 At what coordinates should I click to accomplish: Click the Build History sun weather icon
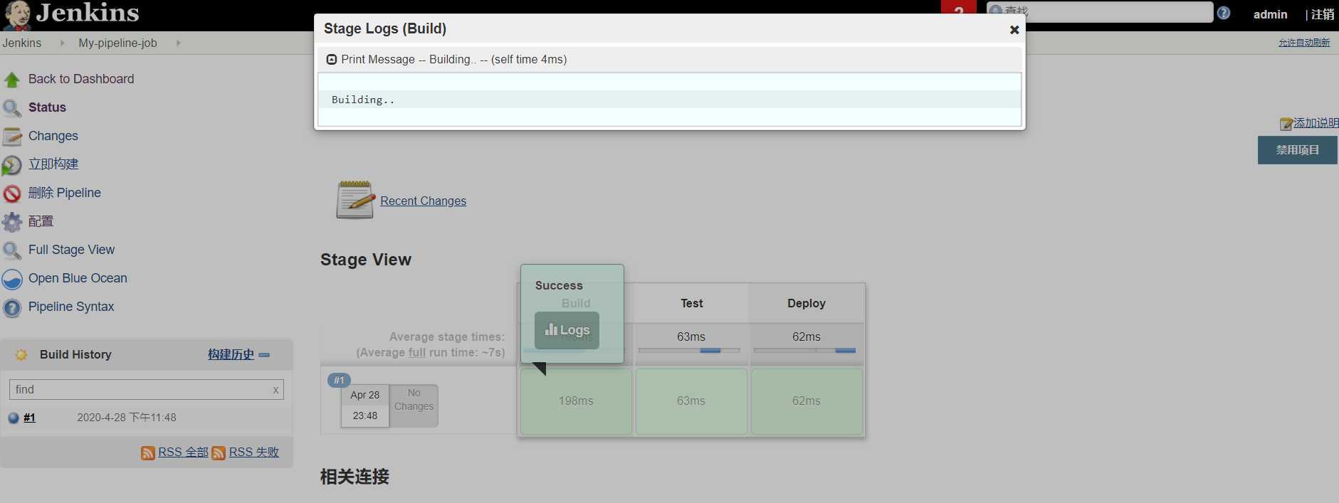click(21, 354)
